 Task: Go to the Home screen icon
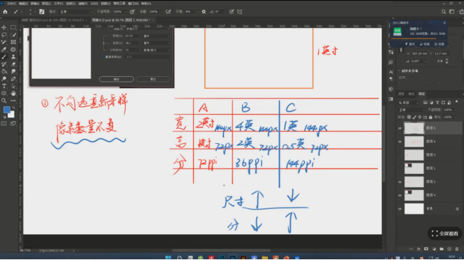[x=5, y=12]
